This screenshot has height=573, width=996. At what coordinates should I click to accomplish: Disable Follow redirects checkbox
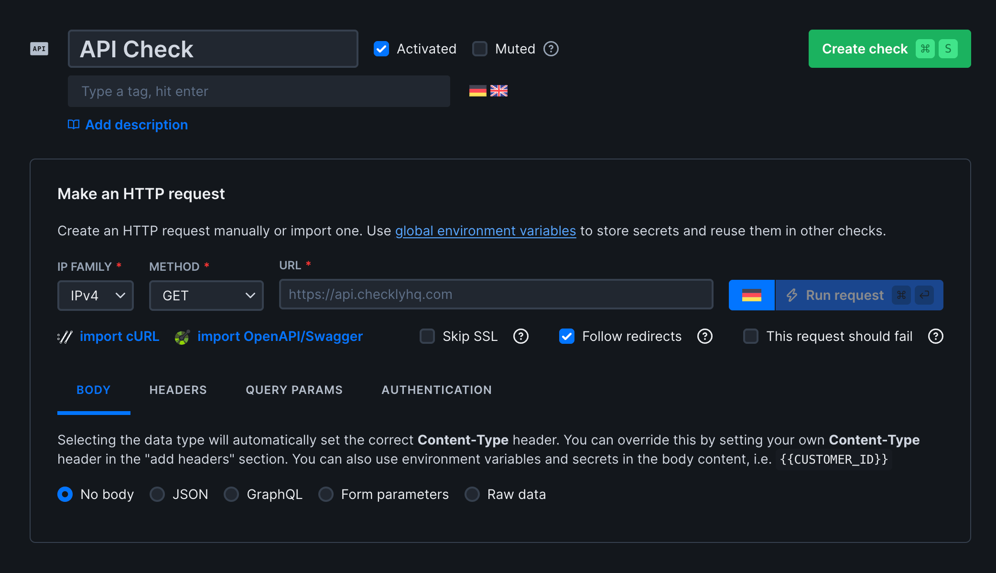pos(567,337)
